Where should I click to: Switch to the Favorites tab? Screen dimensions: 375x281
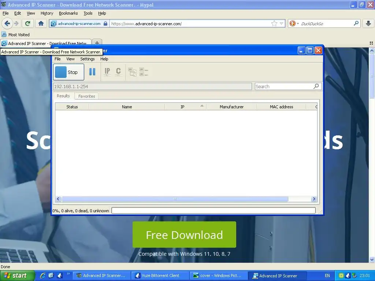(x=86, y=96)
